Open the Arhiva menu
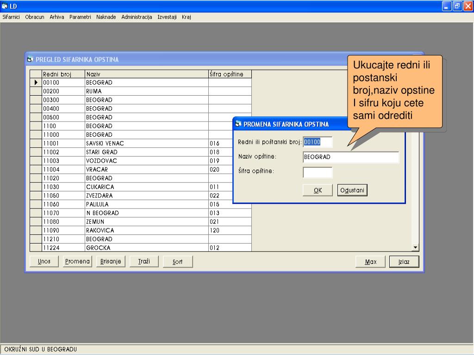The width and height of the screenshot is (474, 355). [x=57, y=17]
